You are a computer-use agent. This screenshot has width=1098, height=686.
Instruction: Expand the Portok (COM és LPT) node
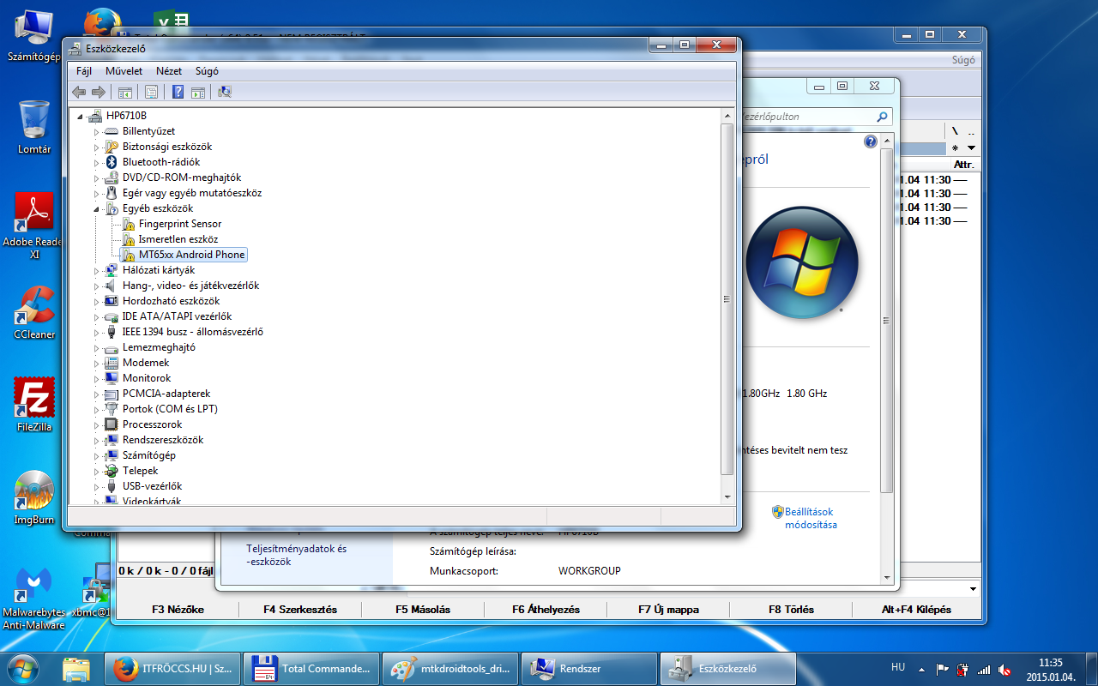coord(97,409)
